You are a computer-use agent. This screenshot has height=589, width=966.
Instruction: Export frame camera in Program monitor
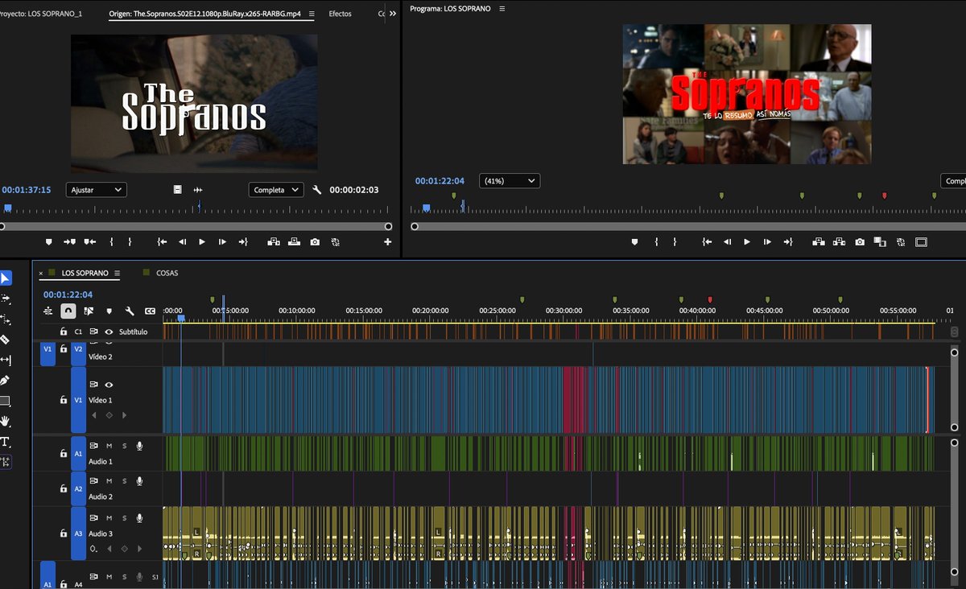pyautogui.click(x=860, y=241)
